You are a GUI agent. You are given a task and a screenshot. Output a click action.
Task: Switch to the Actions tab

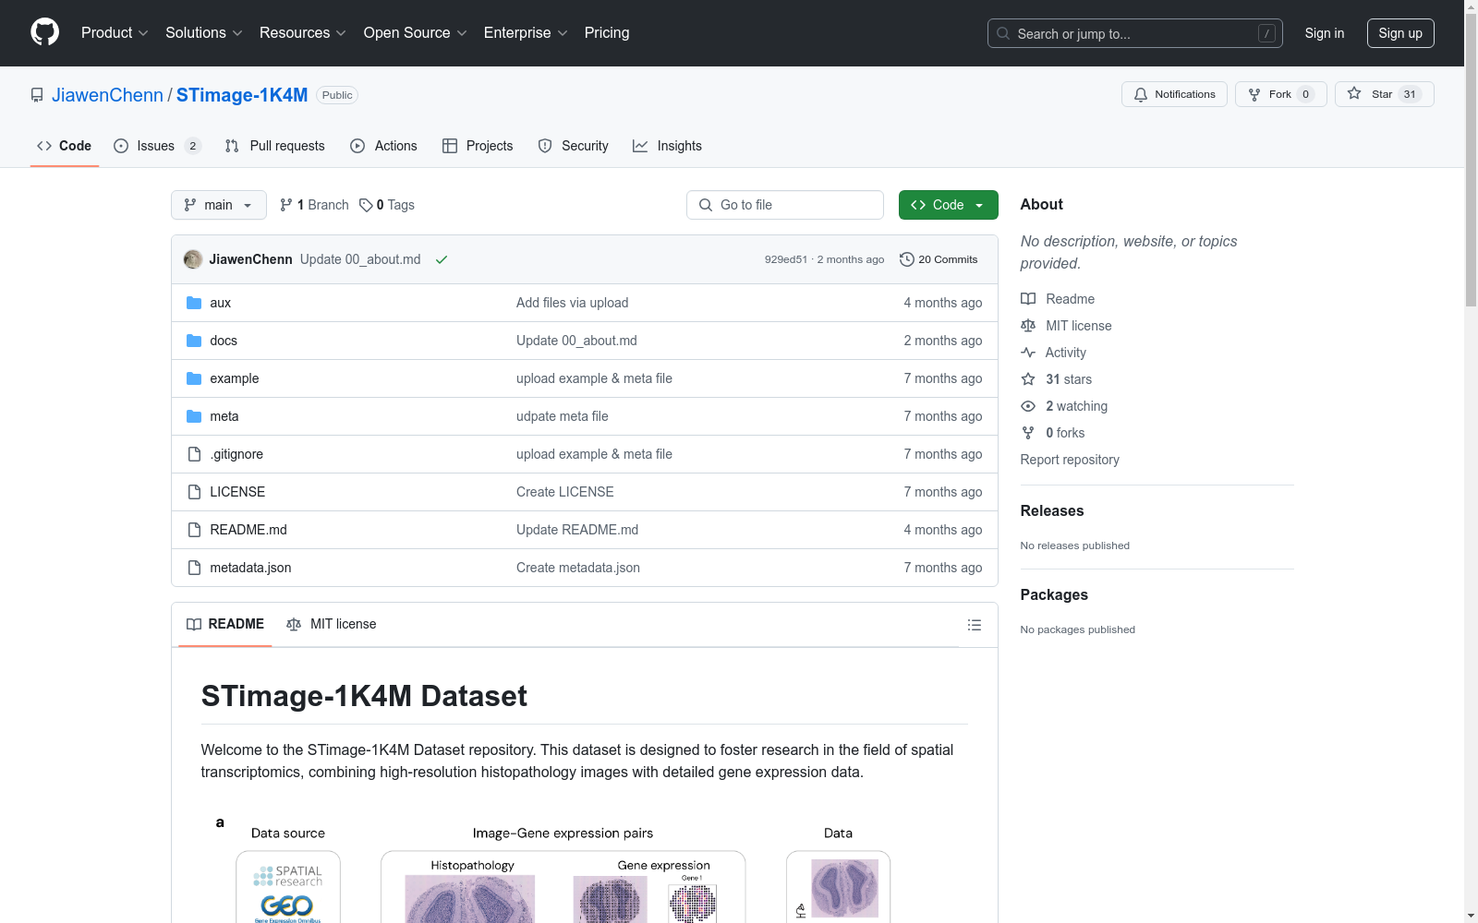pyautogui.click(x=384, y=146)
